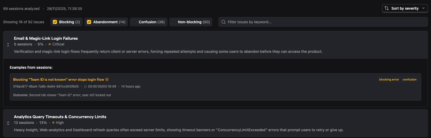The width and height of the screenshot is (431, 138).
Task: Uncheck the Abandonment filter checkbox
Action: (x=89, y=22)
